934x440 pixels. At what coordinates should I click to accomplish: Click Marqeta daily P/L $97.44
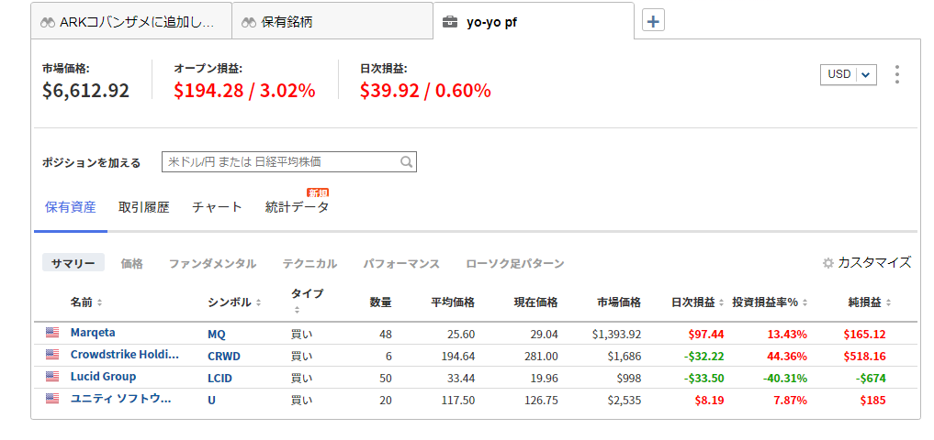706,335
